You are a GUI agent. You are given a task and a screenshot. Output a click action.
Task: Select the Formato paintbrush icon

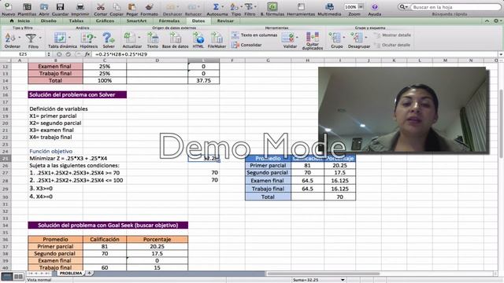[149, 7]
